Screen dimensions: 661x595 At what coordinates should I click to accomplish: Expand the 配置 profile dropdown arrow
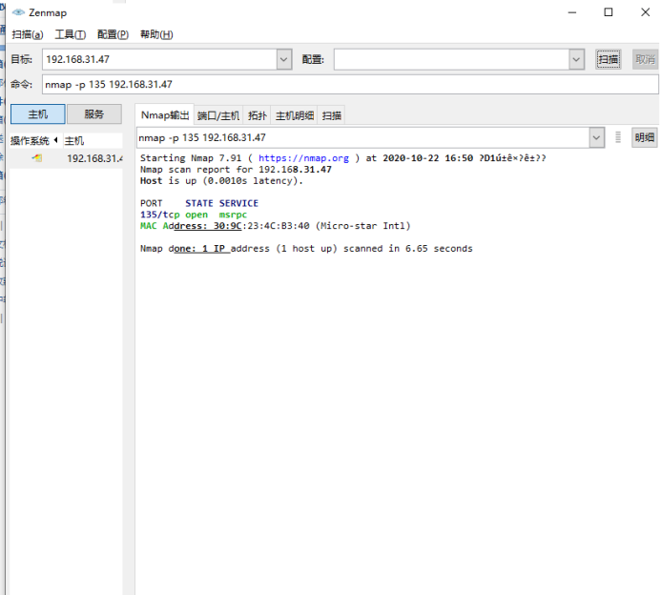click(576, 59)
